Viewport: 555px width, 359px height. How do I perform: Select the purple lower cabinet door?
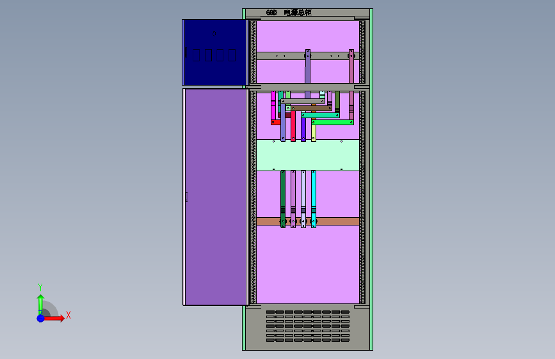coord(216,197)
